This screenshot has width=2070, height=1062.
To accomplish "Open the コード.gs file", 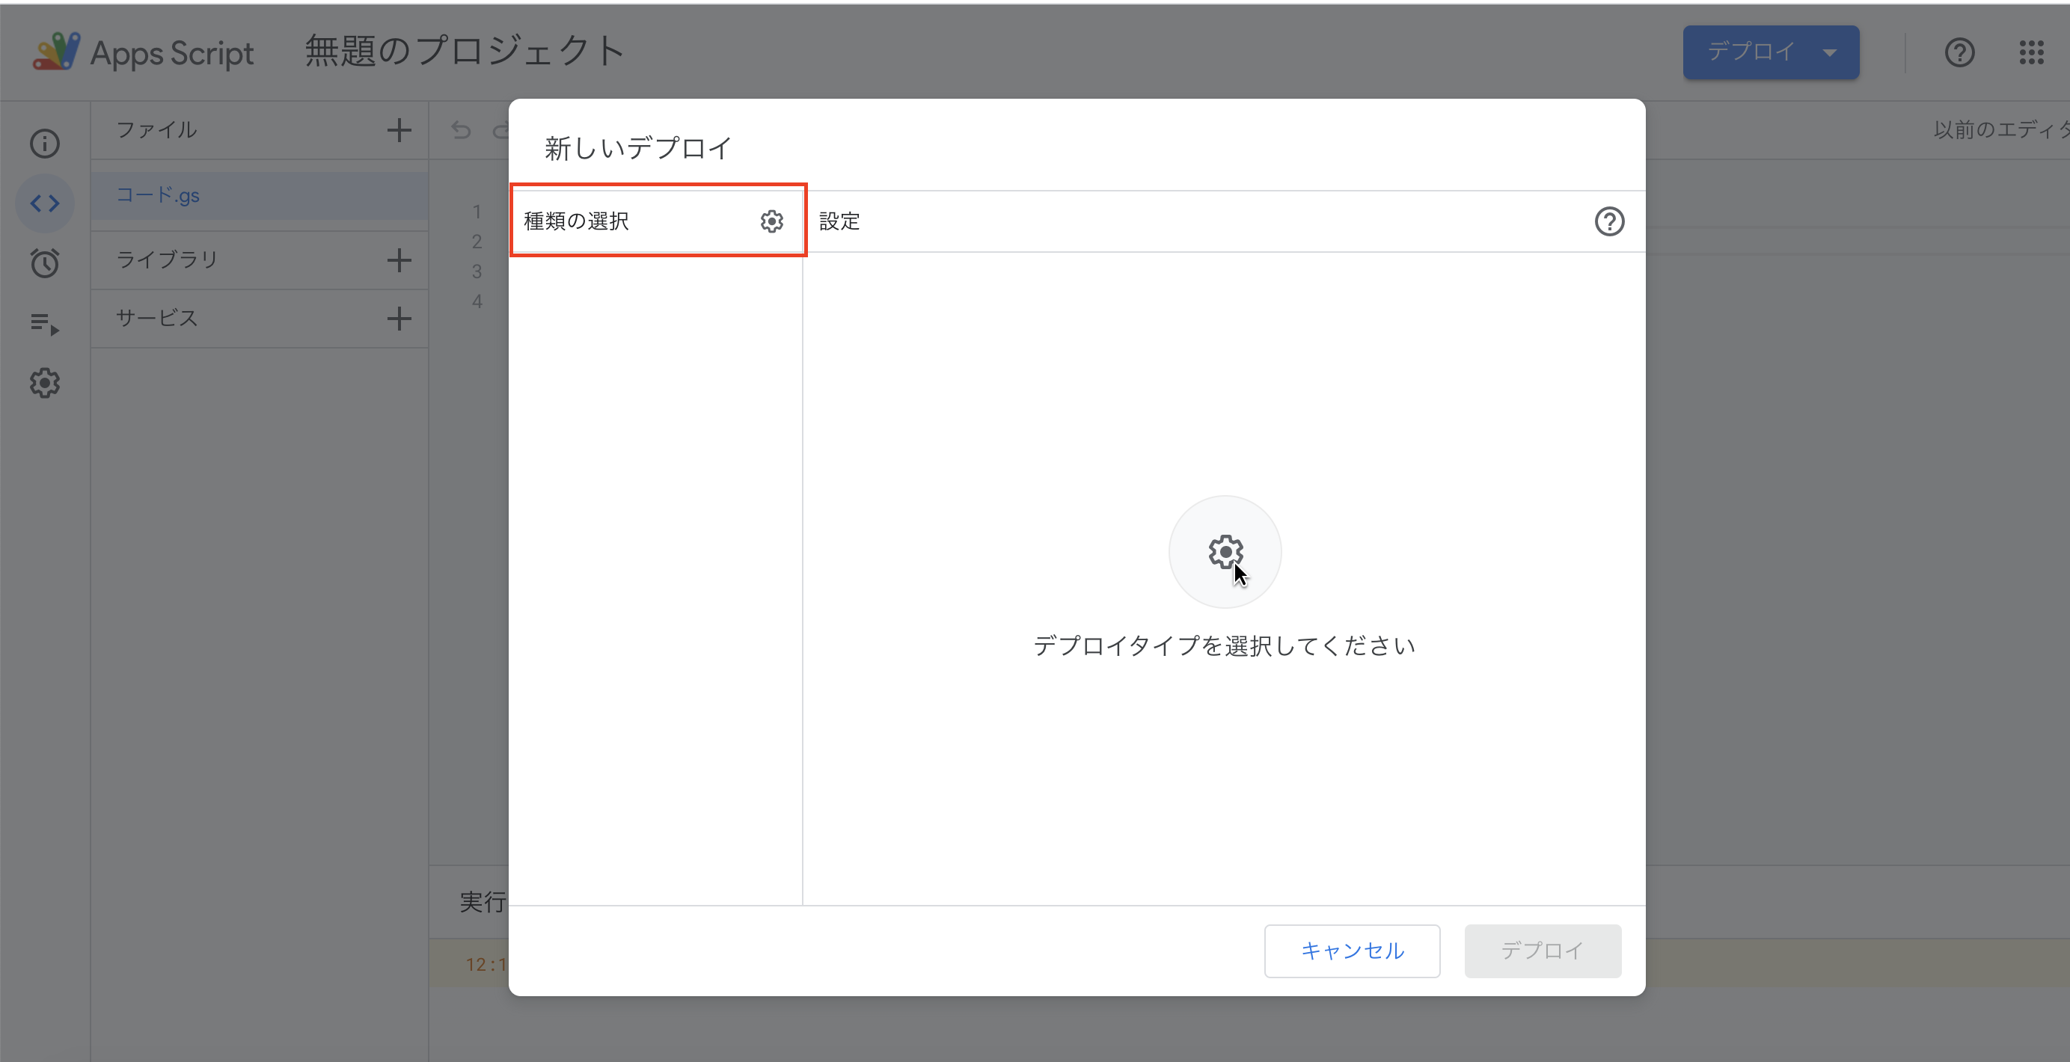I will (x=159, y=195).
